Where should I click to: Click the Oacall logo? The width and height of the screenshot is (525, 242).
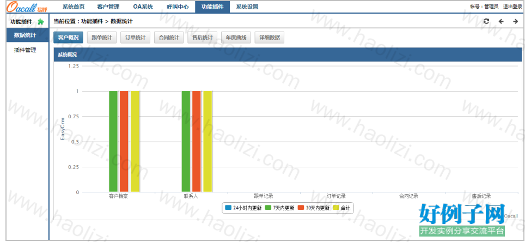pyautogui.click(x=27, y=7)
